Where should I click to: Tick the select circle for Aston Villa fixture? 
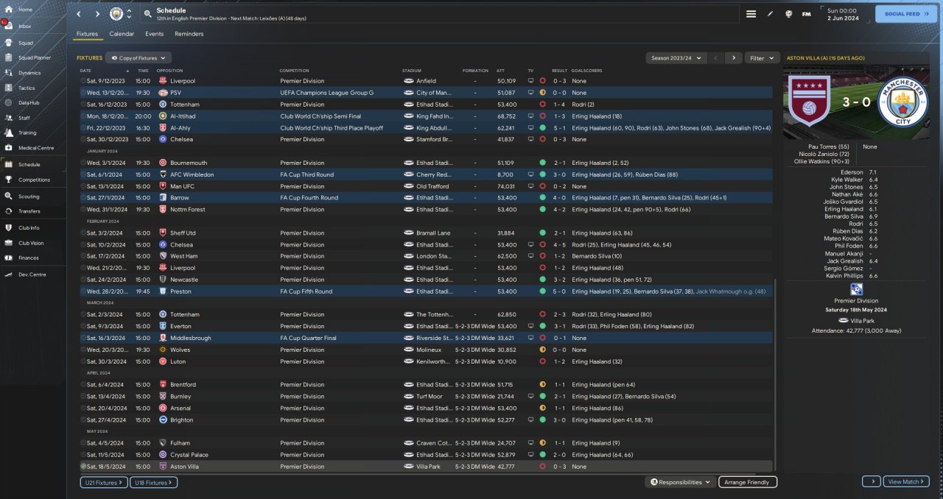tap(83, 467)
